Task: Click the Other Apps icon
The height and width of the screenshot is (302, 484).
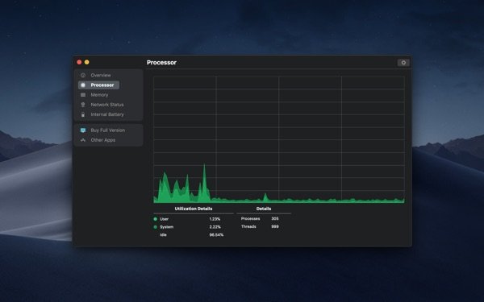Action: pyautogui.click(x=83, y=140)
